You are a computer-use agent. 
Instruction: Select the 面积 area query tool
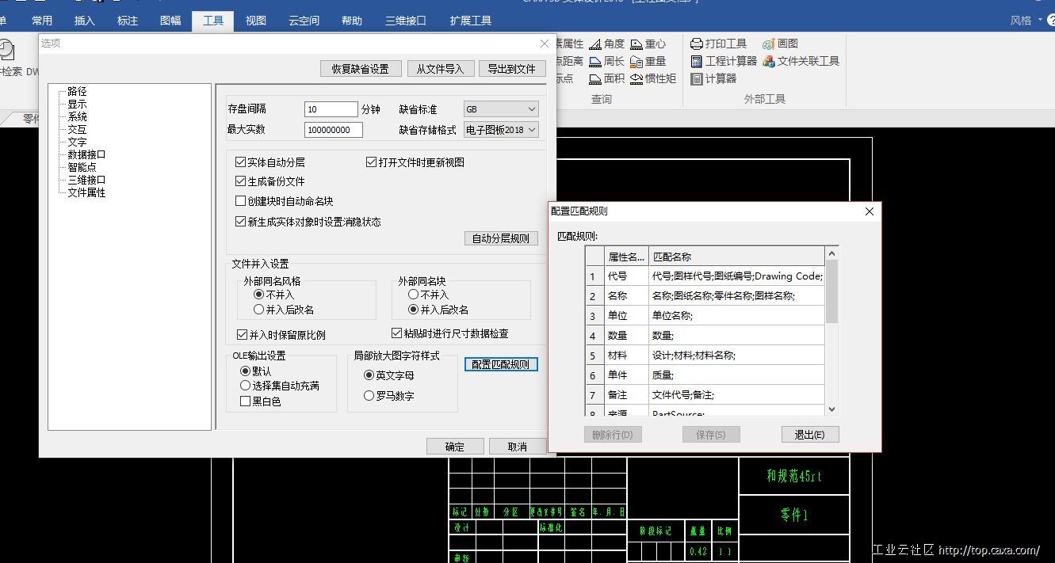point(606,78)
